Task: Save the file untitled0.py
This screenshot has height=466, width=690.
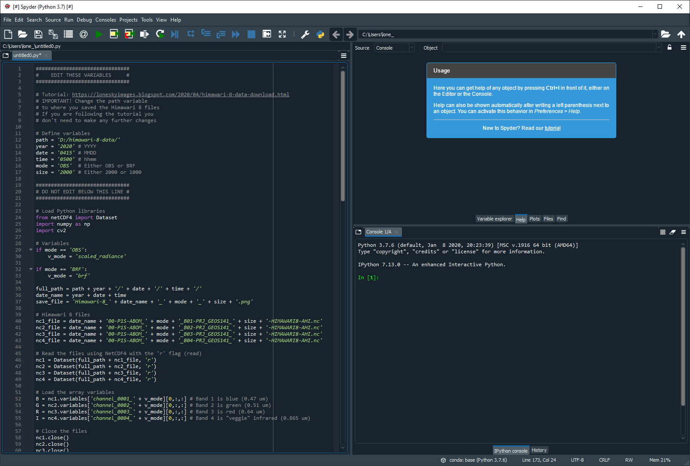Action: [38, 34]
